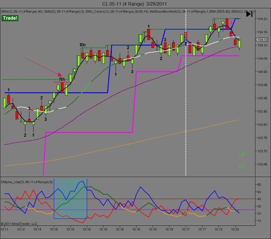The height and width of the screenshot is (239, 271).
Task: Click price axis label 103.85
Action: click(x=262, y=111)
